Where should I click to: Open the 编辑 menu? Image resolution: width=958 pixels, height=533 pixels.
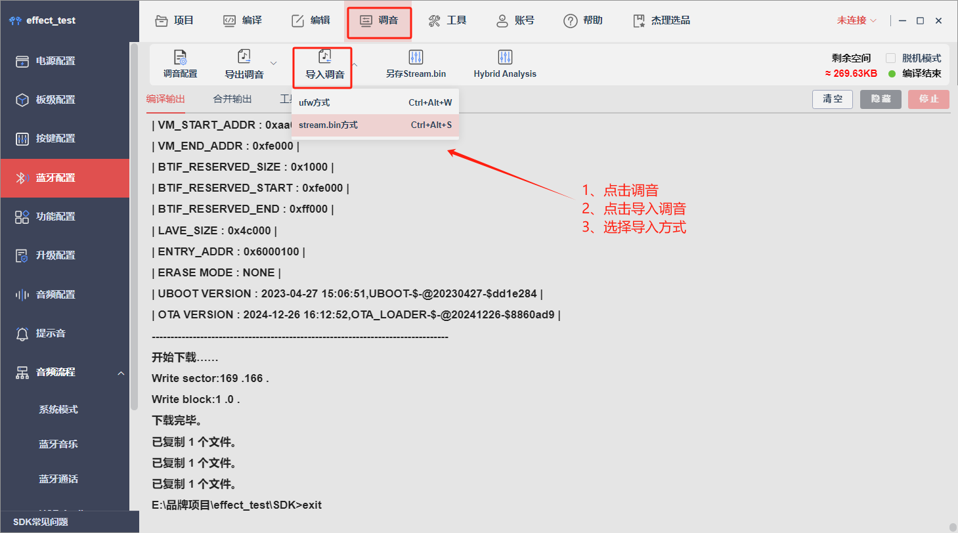pyautogui.click(x=311, y=20)
